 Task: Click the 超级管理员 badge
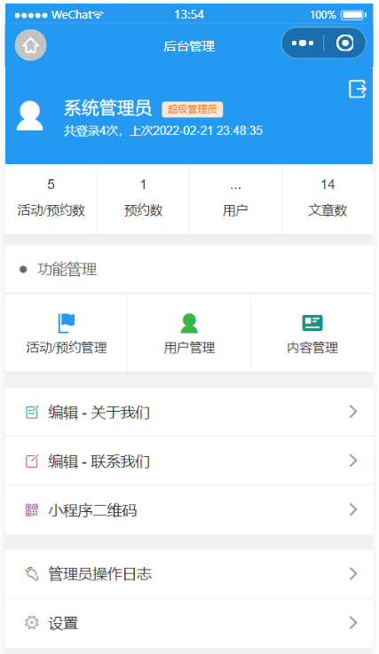point(193,109)
